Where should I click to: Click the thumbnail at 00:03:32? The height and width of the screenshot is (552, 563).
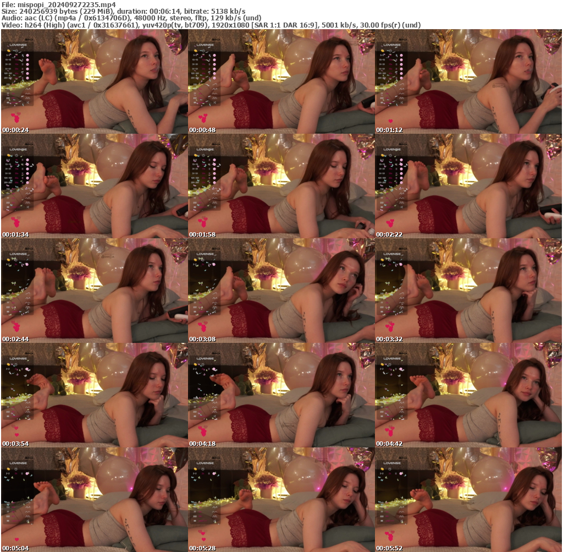(468, 291)
